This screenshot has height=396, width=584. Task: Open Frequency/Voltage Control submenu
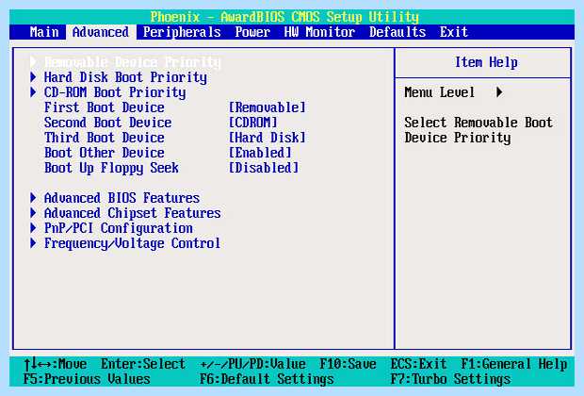click(x=132, y=243)
